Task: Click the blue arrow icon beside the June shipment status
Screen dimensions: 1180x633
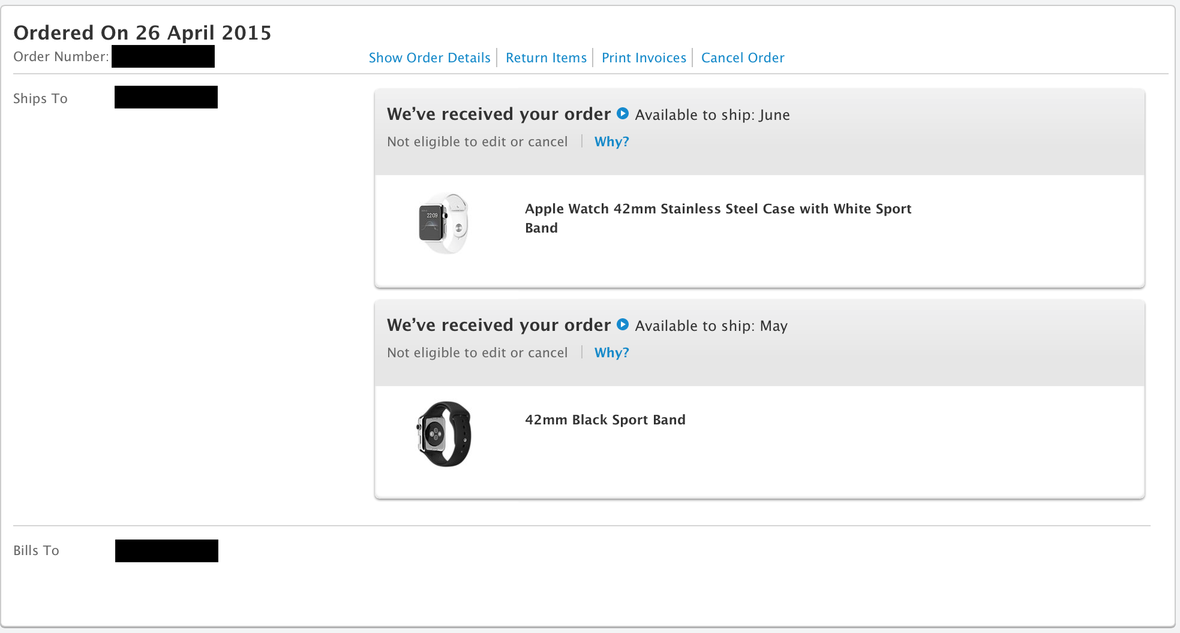Action: (623, 113)
